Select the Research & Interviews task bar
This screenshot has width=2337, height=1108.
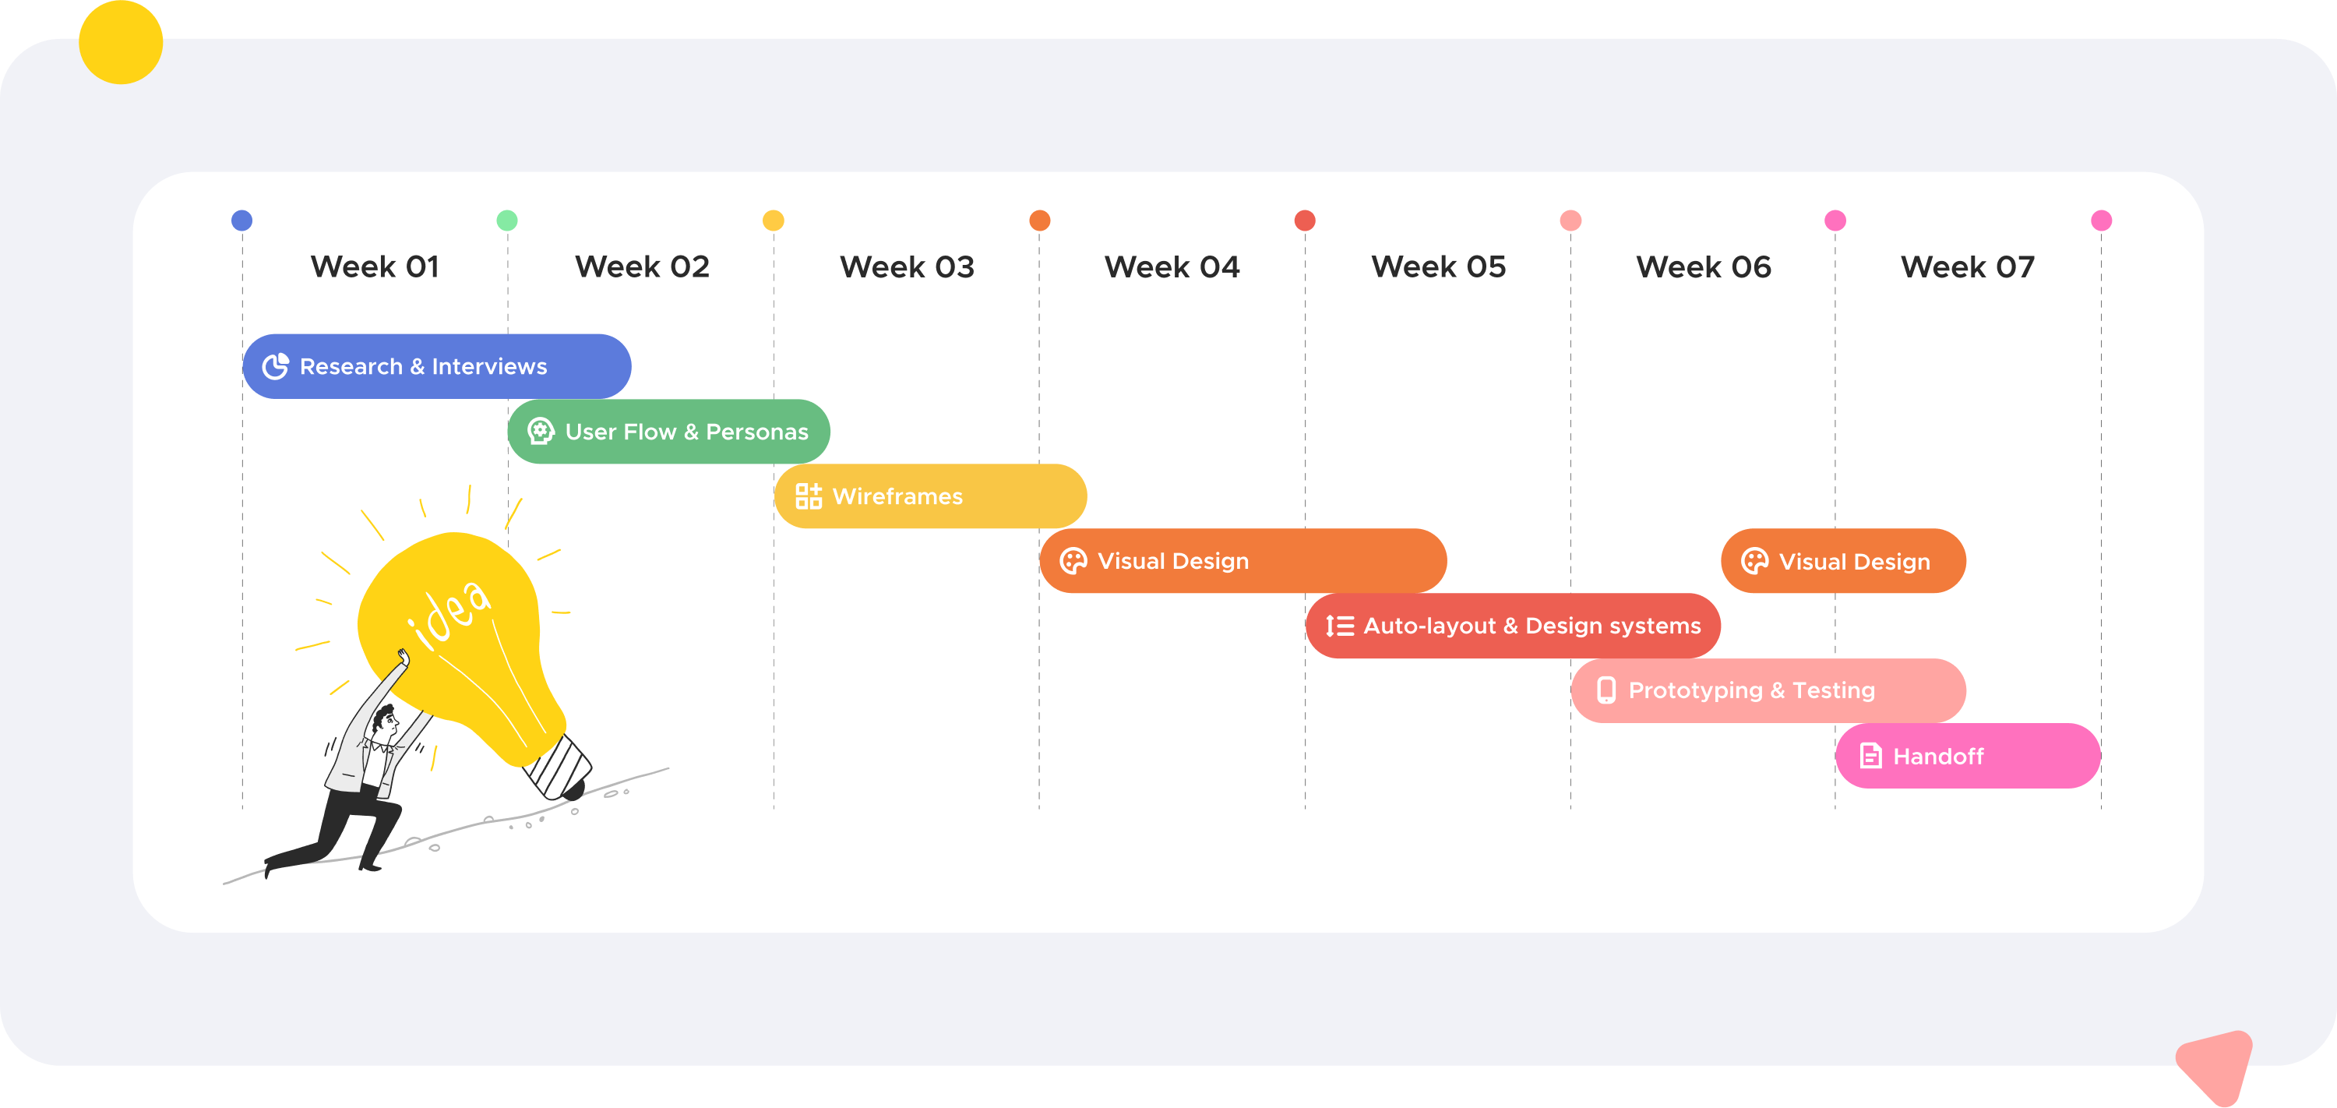(x=436, y=367)
